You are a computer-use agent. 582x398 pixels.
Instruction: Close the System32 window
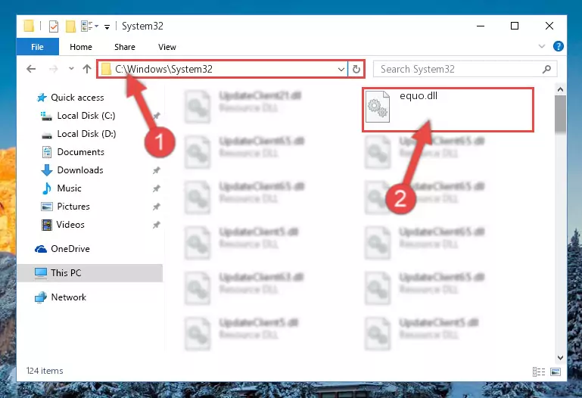[549, 26]
